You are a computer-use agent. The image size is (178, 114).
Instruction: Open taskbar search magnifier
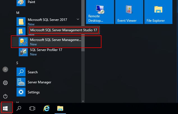19,108
